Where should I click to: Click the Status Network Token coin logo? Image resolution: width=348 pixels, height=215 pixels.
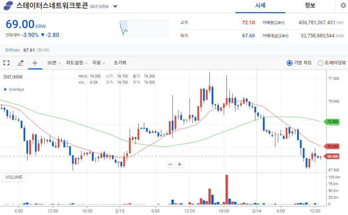click(8, 5)
